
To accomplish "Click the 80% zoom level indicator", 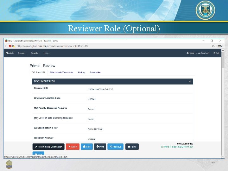I will click(219, 46).
